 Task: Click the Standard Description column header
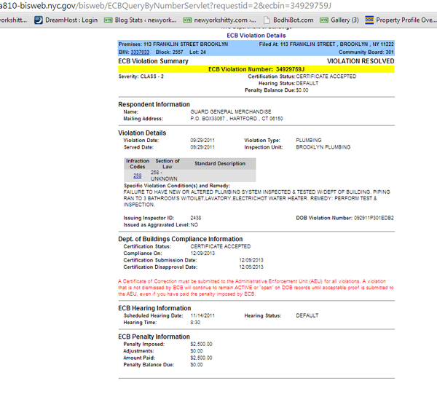pyautogui.click(x=220, y=163)
